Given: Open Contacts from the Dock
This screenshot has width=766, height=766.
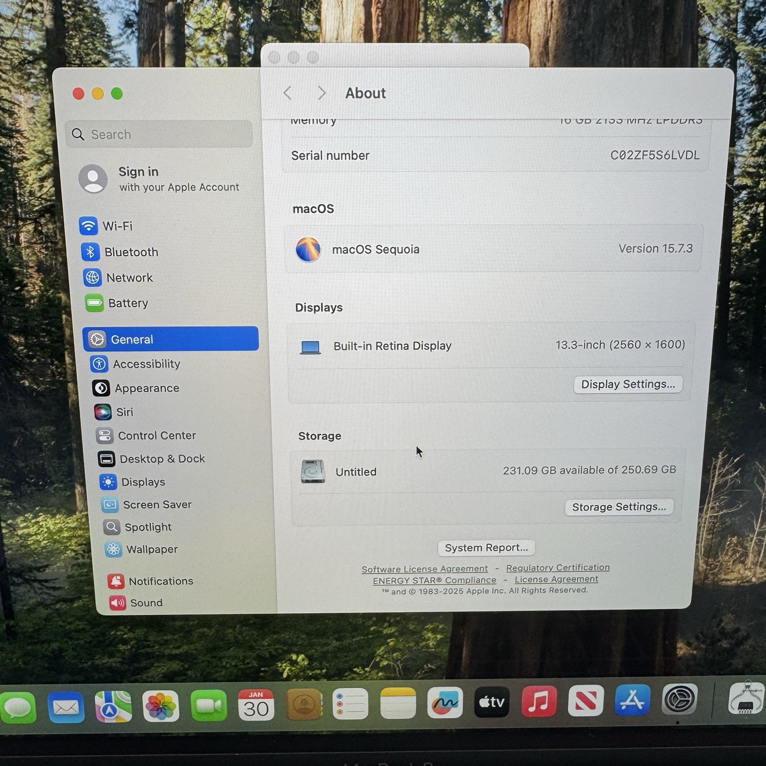Looking at the screenshot, I should [304, 705].
